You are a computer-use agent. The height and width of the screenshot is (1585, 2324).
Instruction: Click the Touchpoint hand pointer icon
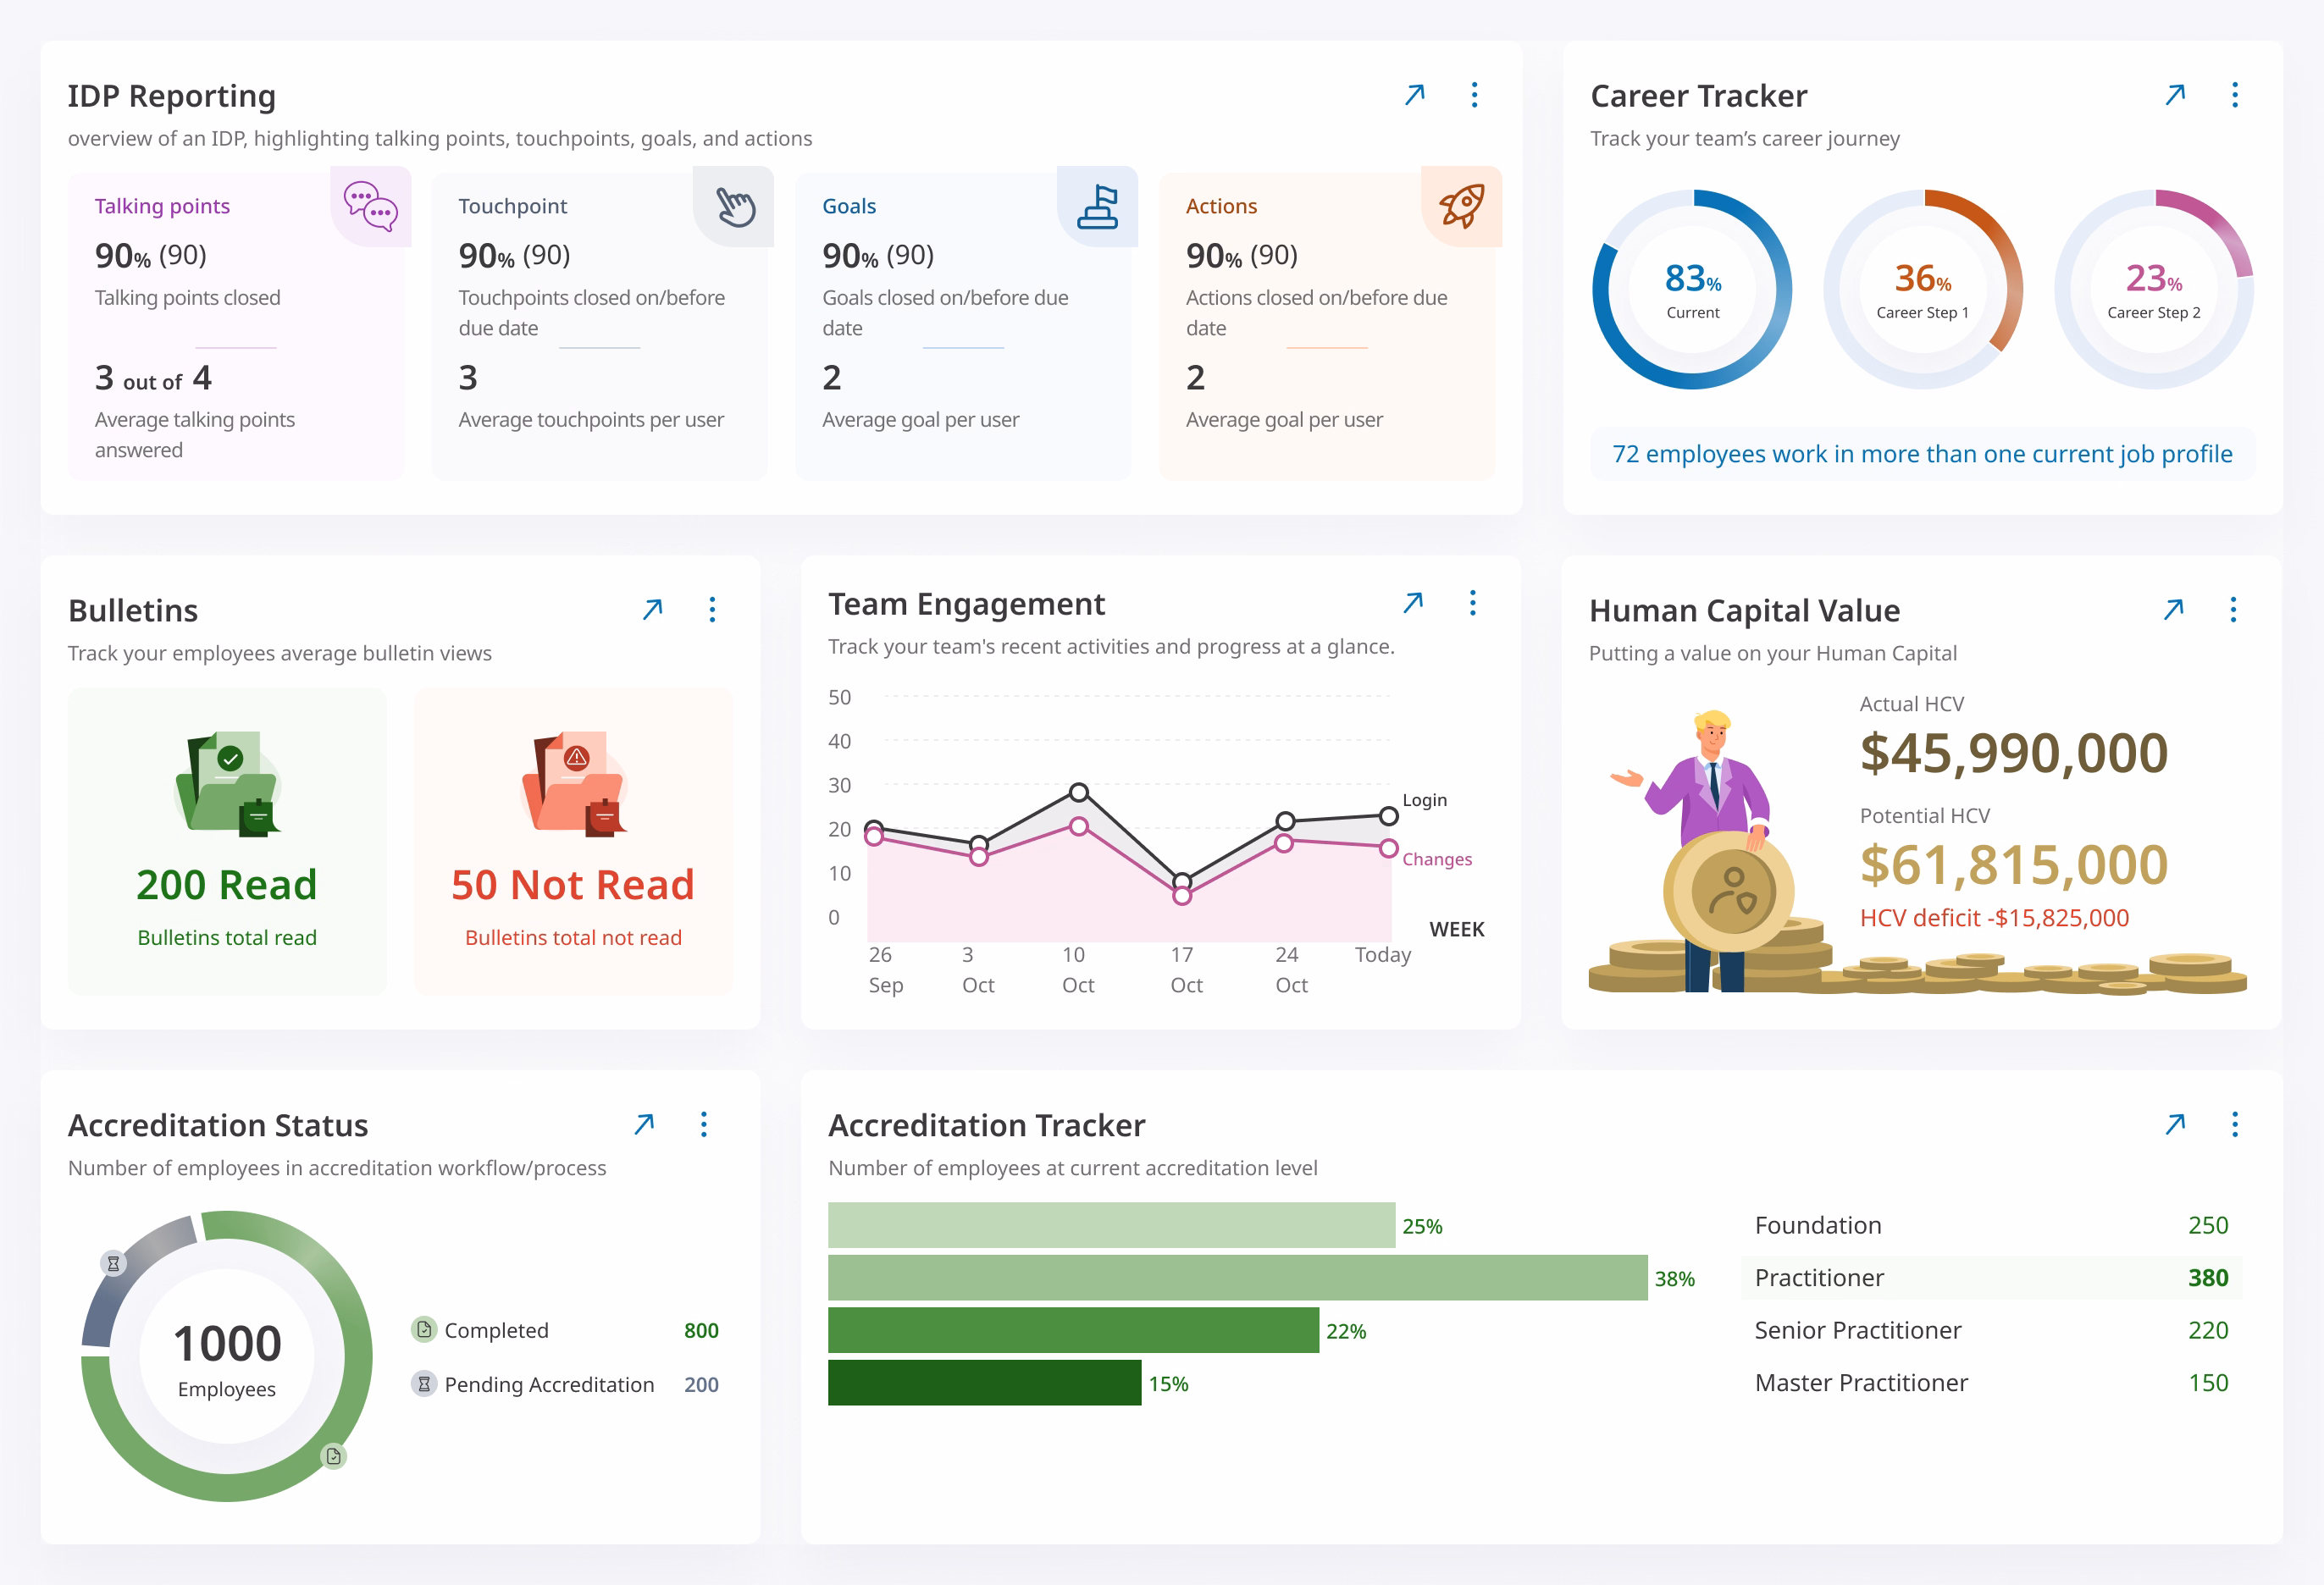(x=735, y=206)
